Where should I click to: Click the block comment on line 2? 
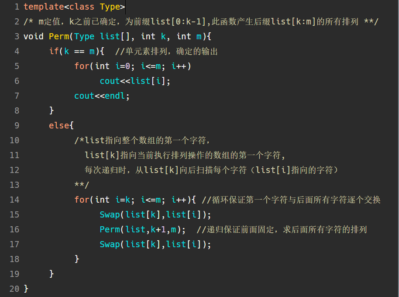click(201, 22)
